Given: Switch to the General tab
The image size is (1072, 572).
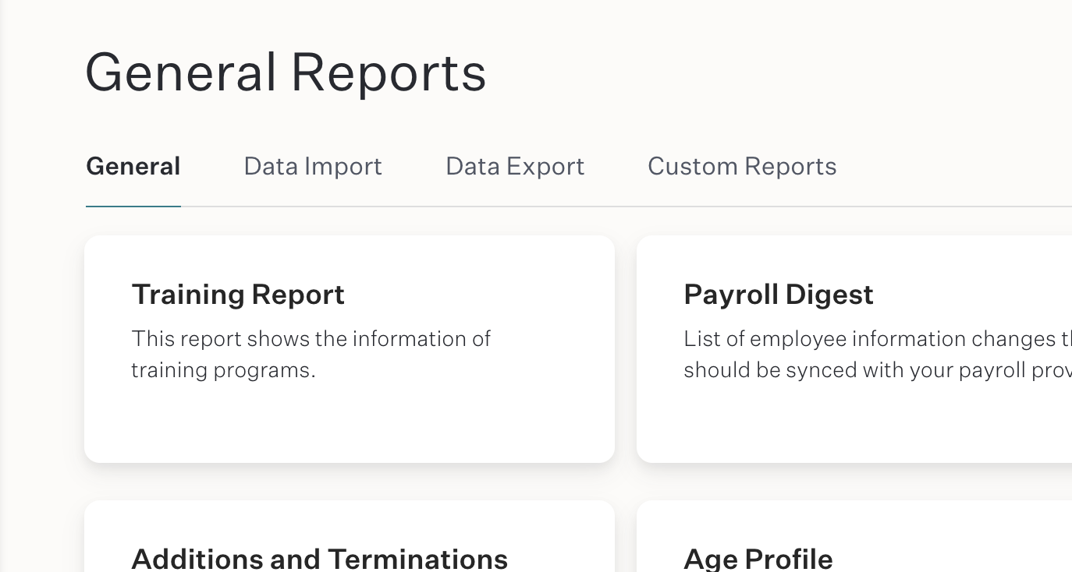Looking at the screenshot, I should (x=133, y=166).
